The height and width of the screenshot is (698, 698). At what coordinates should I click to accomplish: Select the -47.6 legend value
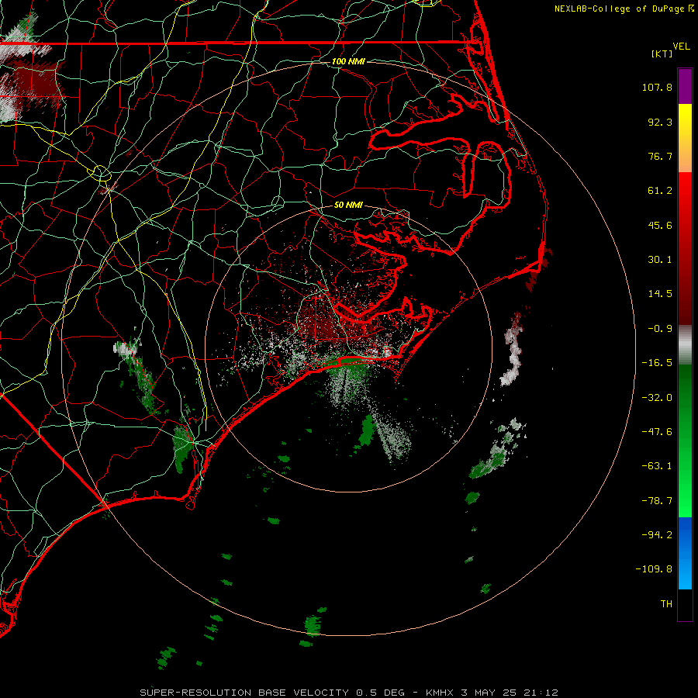click(657, 432)
